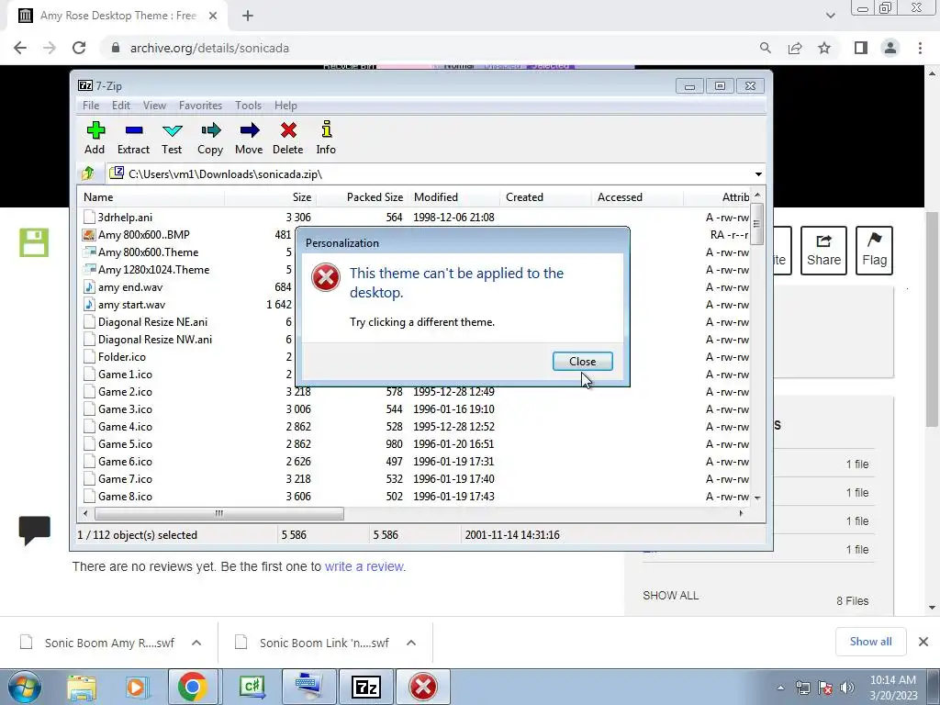This screenshot has width=940, height=705.
Task: Toggle the Chrome side panel icon
Action: pyautogui.click(x=861, y=48)
